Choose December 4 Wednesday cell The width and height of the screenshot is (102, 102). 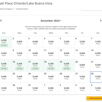point(51,42)
